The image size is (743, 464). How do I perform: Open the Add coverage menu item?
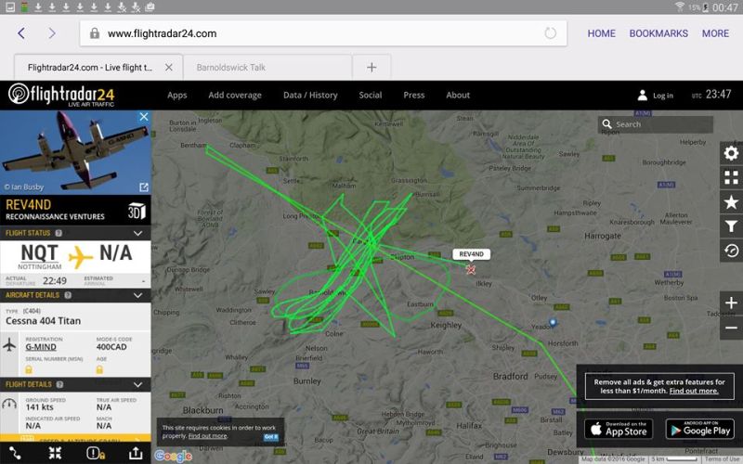coord(235,96)
